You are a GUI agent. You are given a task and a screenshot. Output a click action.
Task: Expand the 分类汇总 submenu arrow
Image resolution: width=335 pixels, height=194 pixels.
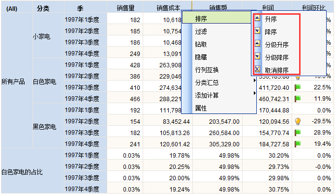click(254, 81)
